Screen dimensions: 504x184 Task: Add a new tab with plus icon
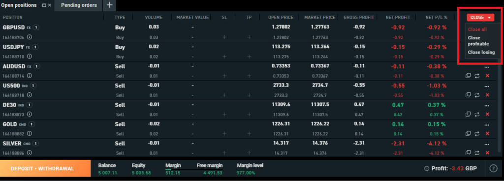pos(110,5)
